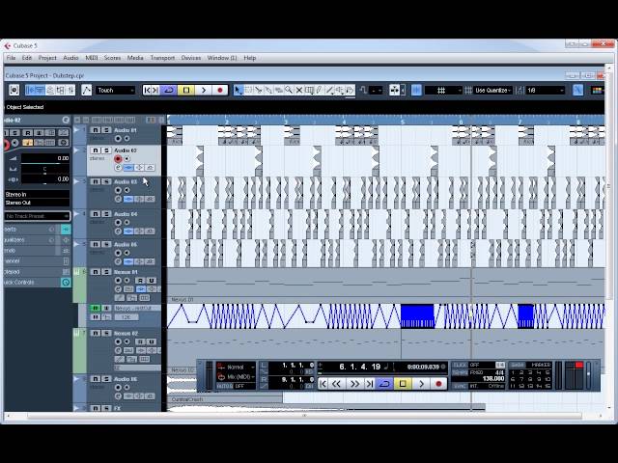Open the Project menu

click(47, 58)
